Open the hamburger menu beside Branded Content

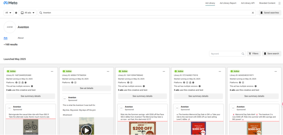tap(279, 3)
